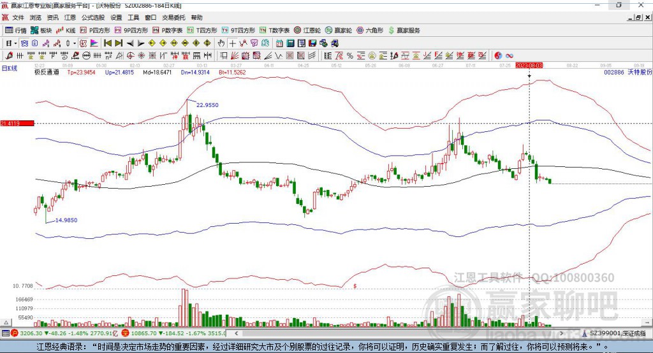653x353 pixels.
Task: Click the up-triangle button at bottom left
Action: coord(6,322)
